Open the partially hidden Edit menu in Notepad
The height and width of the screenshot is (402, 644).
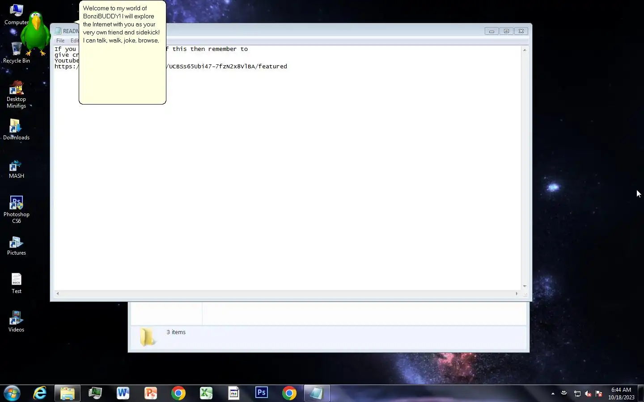[74, 41]
